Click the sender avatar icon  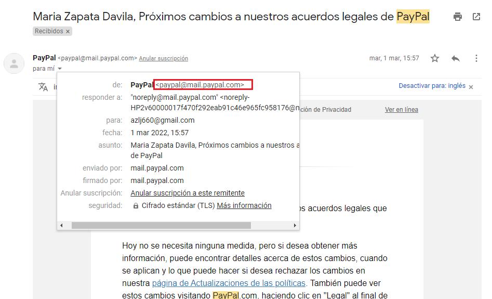pyautogui.click(x=14, y=63)
